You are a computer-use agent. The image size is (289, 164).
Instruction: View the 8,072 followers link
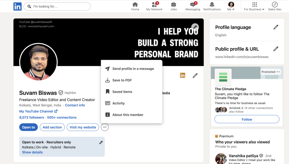point(32,117)
